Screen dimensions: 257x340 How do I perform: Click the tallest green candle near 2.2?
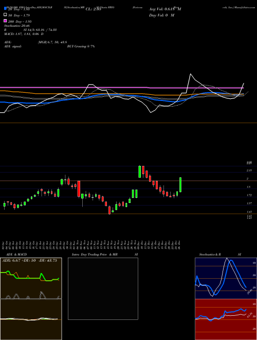coord(139,172)
